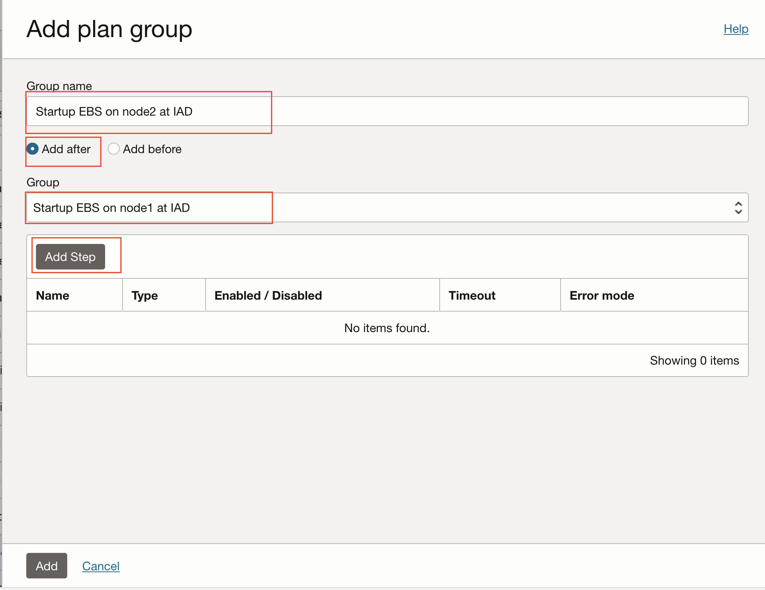Open the Help link

(736, 29)
